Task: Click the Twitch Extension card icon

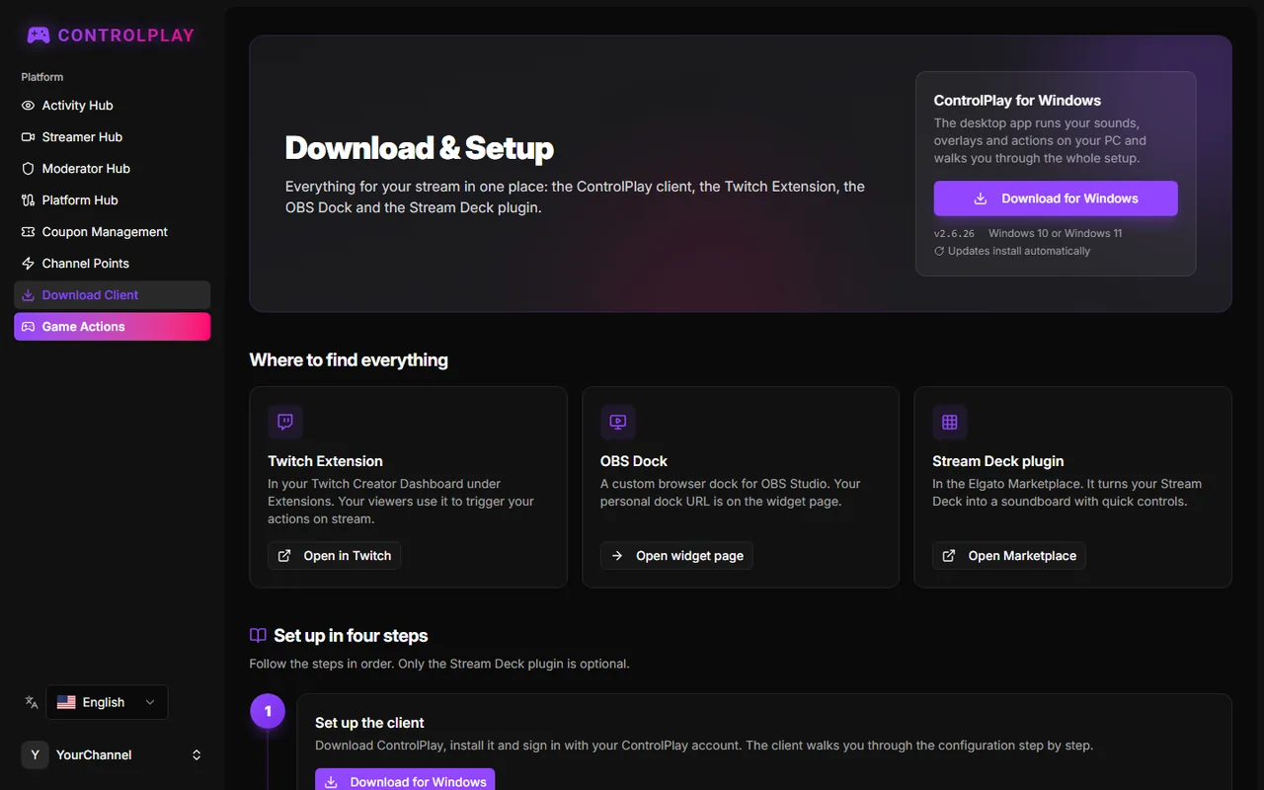Action: pyautogui.click(x=285, y=422)
